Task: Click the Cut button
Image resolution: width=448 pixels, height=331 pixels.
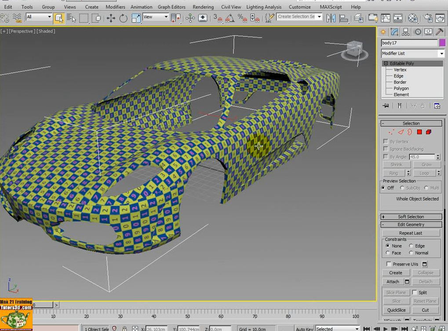Action: point(425,310)
